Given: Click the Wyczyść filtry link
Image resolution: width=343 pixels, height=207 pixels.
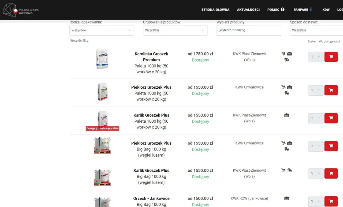Looking at the screenshot, I should coord(79,41).
